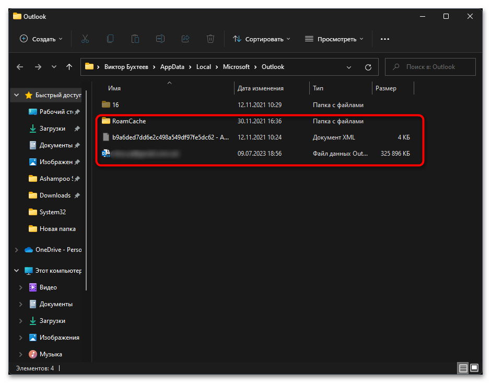Expand the address bar history dropdown
491x383 pixels.
tap(349, 67)
